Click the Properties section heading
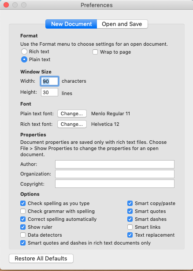 click(x=33, y=135)
